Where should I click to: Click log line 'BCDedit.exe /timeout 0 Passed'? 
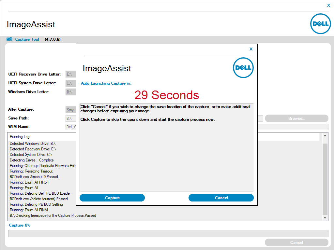tap(34, 177)
